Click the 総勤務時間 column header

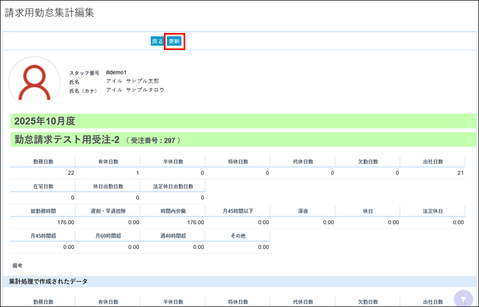point(43,211)
